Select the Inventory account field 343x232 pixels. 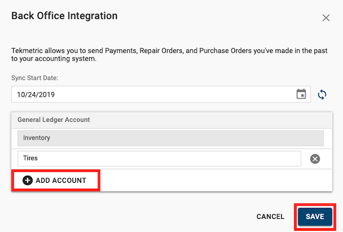[x=170, y=138]
